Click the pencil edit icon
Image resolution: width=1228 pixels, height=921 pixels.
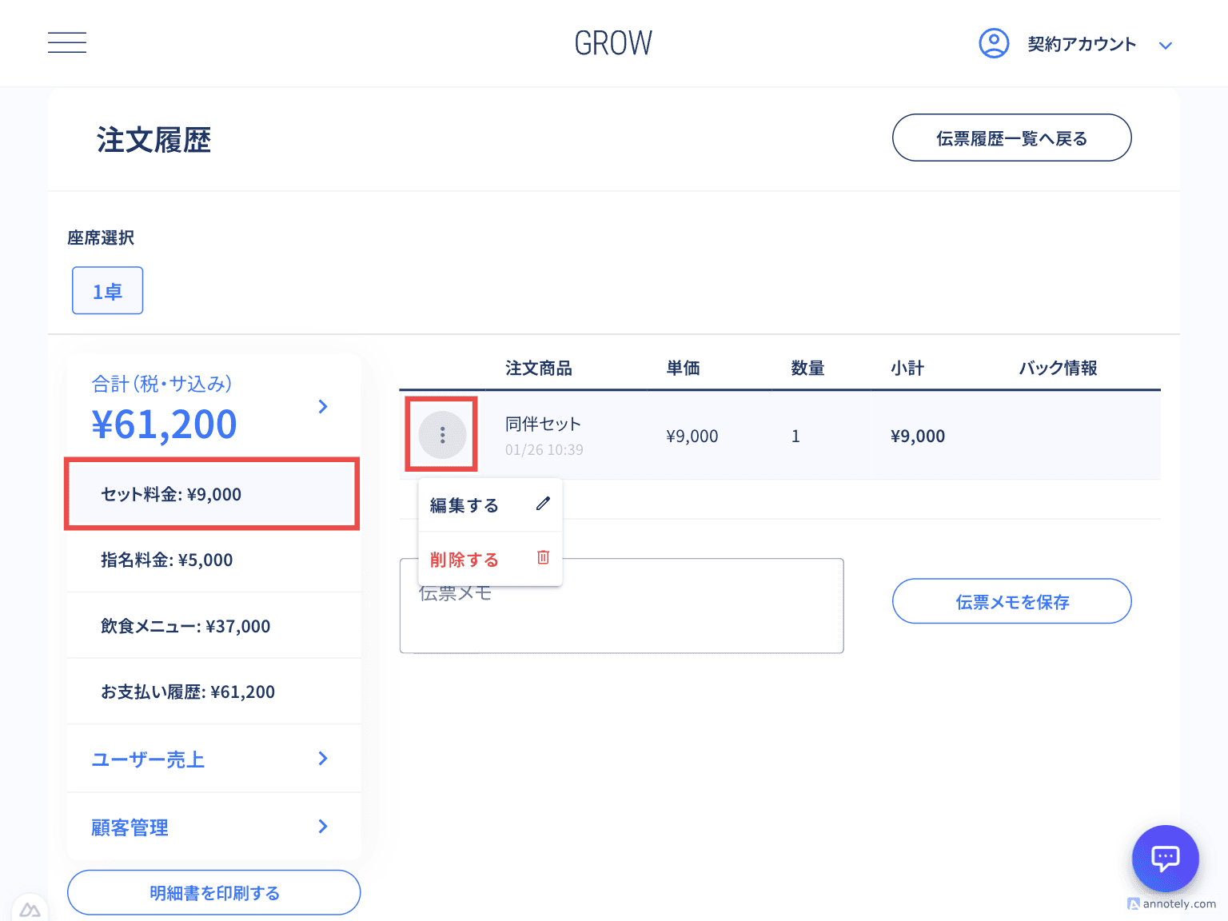pos(543,504)
